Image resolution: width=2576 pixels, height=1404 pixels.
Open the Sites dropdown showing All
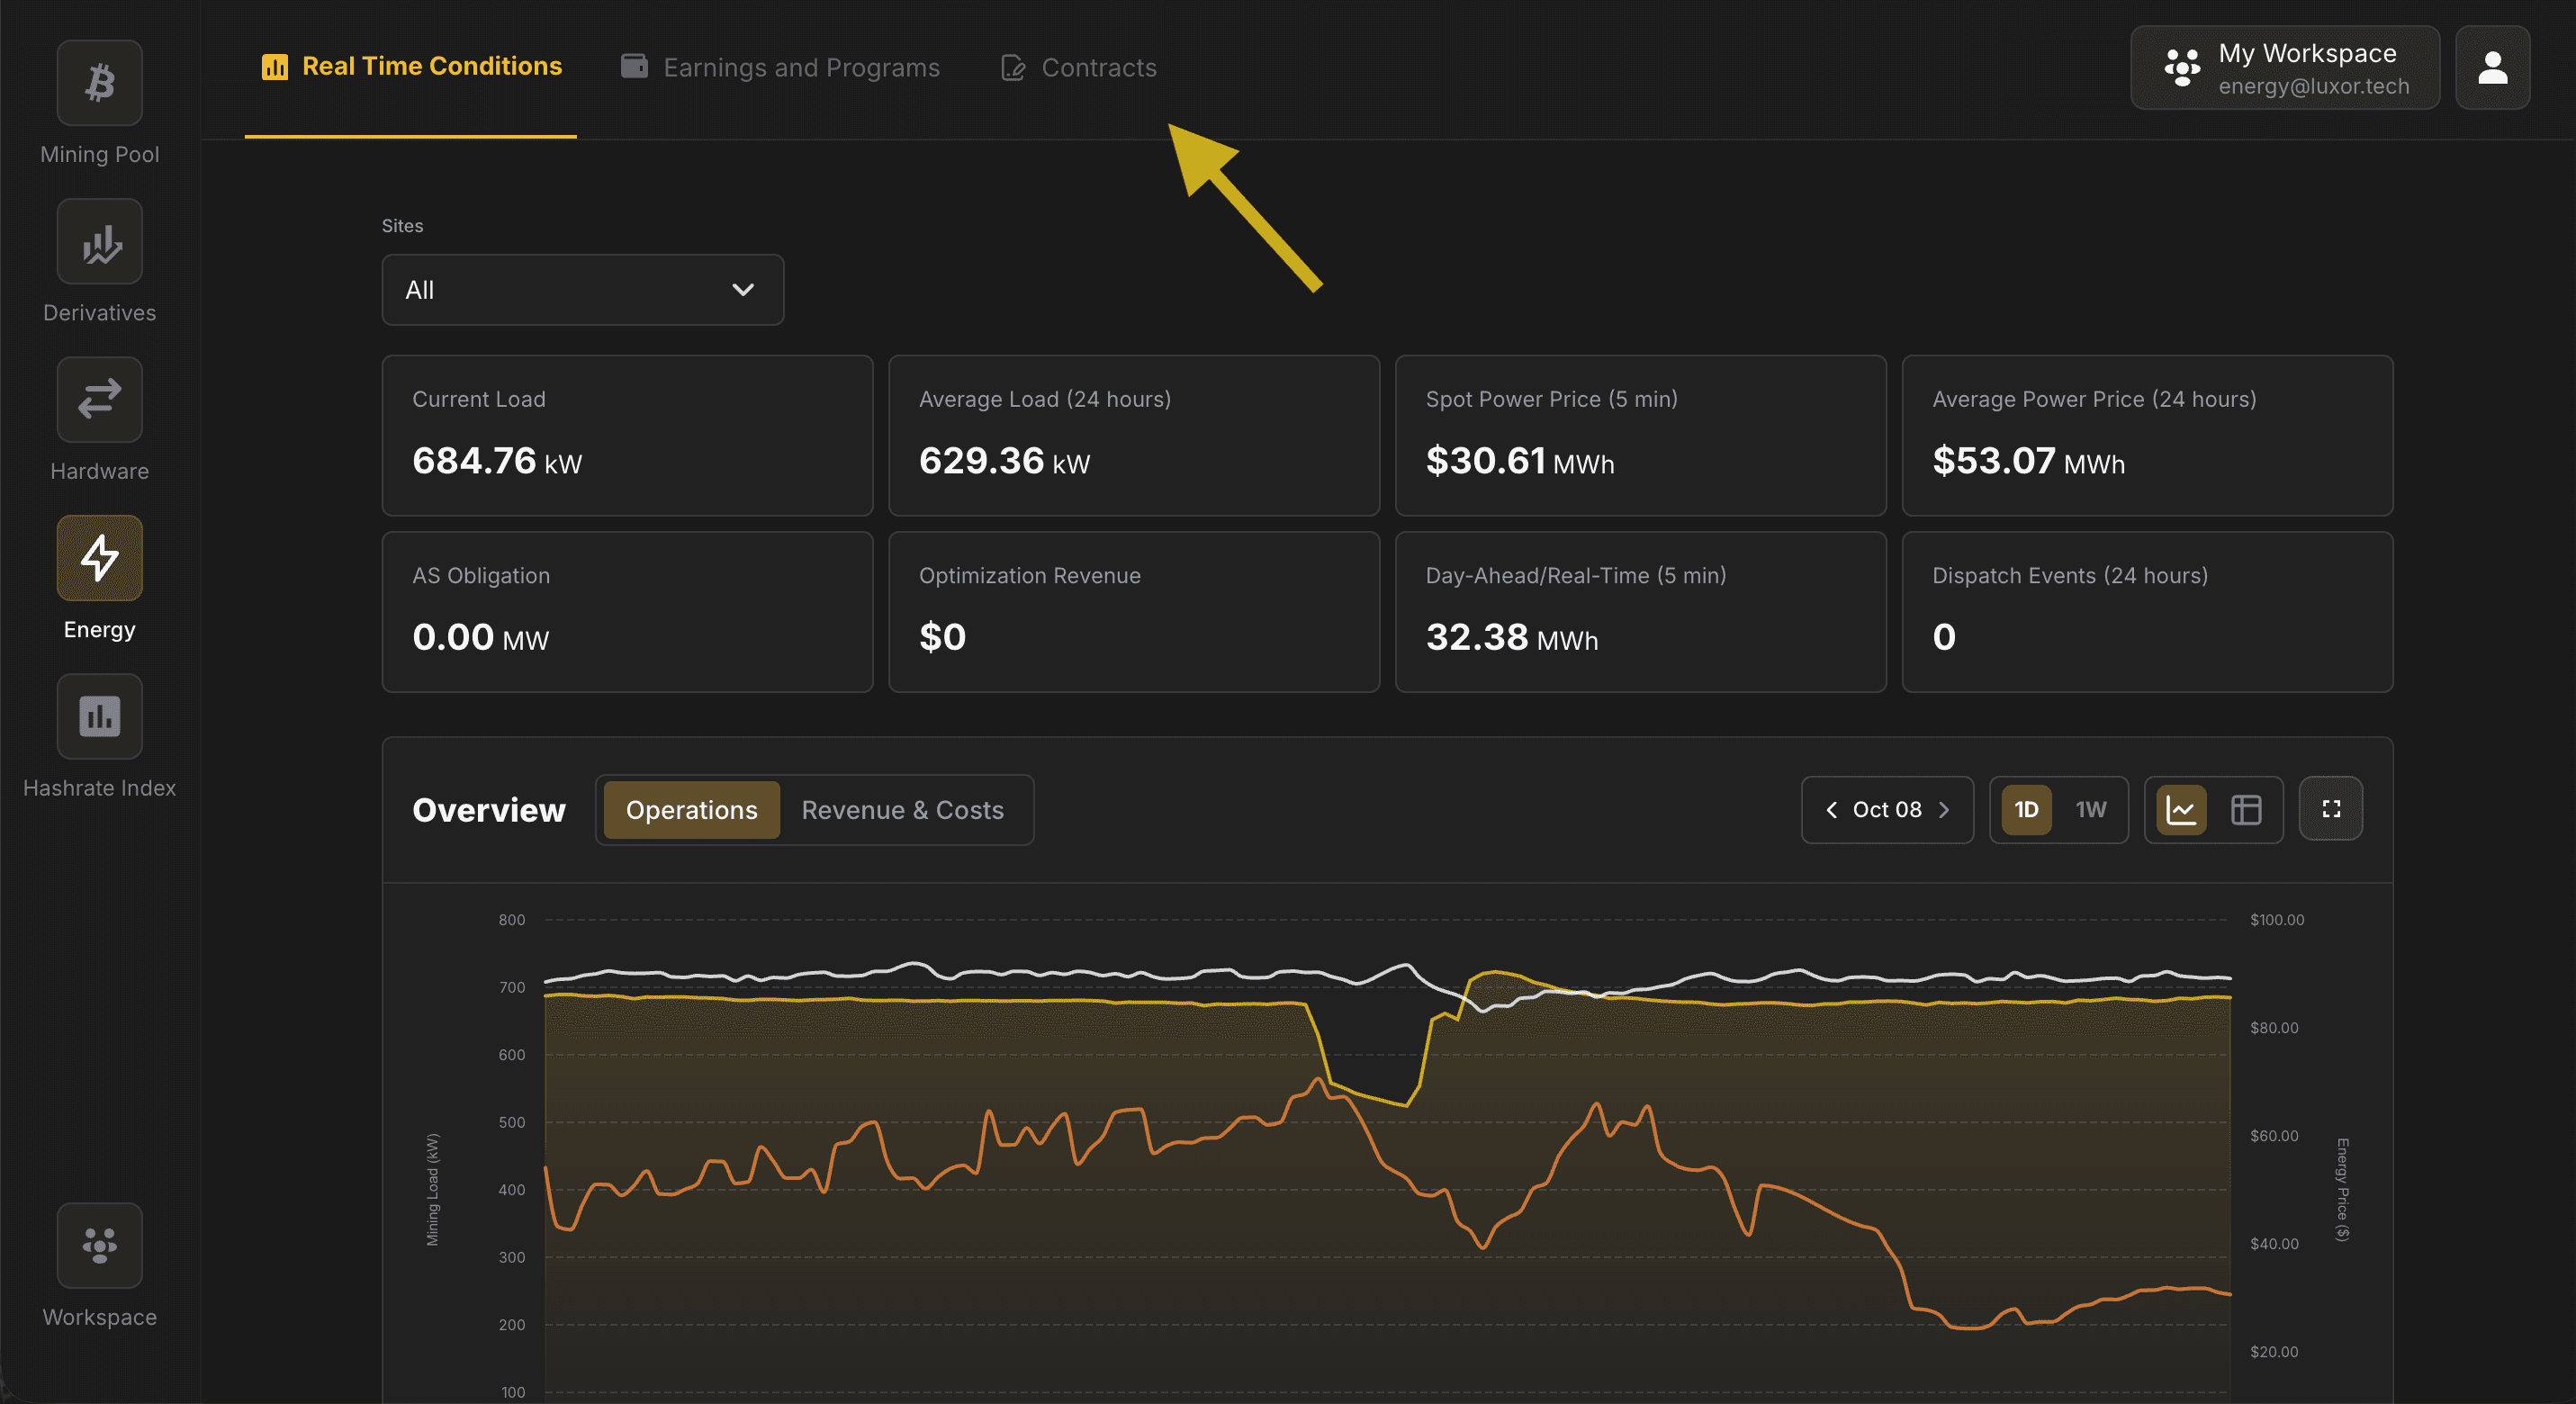(582, 290)
